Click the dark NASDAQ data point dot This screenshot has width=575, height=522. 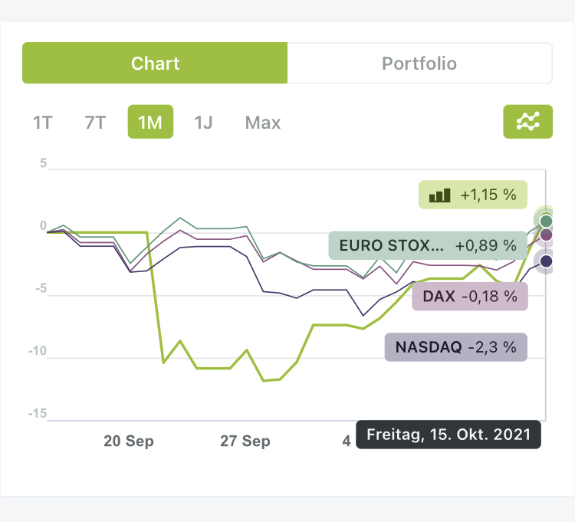(x=546, y=261)
